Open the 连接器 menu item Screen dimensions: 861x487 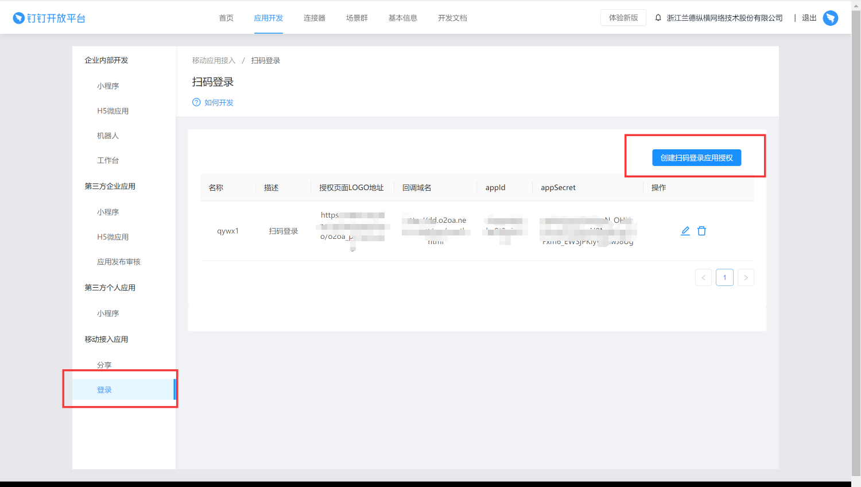(x=314, y=17)
